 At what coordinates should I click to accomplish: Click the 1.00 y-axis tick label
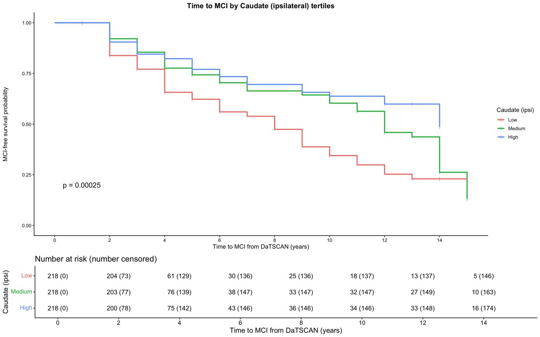[x=27, y=23]
